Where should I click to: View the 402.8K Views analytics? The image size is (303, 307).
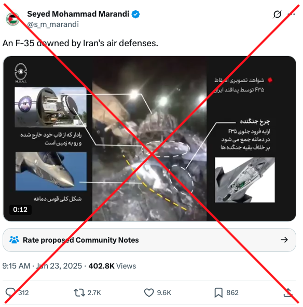click(112, 266)
